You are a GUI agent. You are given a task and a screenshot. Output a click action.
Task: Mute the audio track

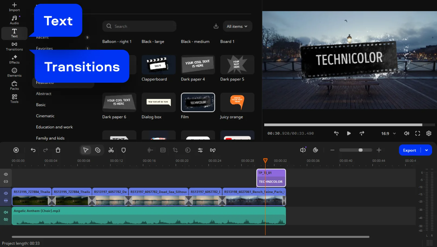click(x=6, y=212)
